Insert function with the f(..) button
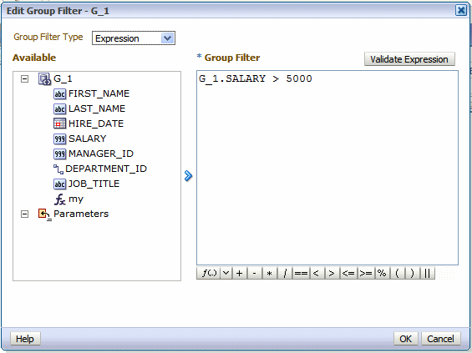Image resolution: width=472 pixels, height=353 pixels. tap(209, 274)
